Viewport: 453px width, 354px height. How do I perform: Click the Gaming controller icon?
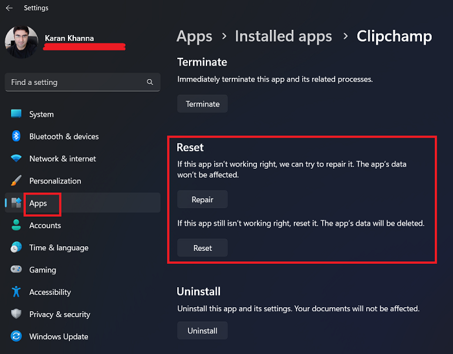pyautogui.click(x=17, y=270)
